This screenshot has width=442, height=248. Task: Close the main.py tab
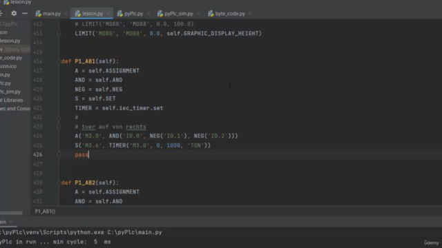click(66, 14)
